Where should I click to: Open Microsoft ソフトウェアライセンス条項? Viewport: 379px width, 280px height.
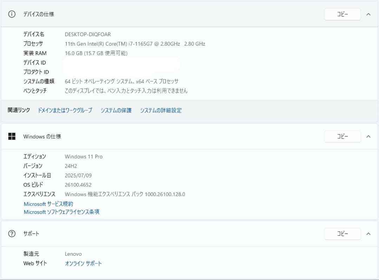click(x=61, y=212)
